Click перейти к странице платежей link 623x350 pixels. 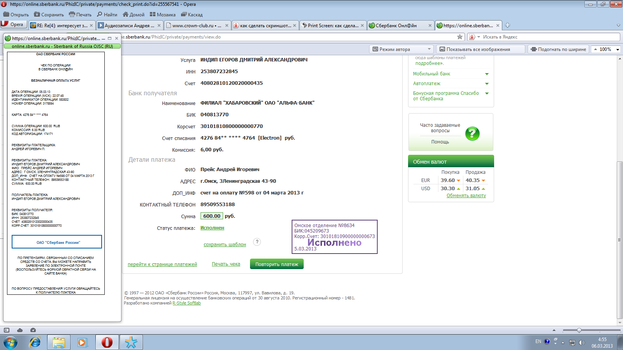162,264
